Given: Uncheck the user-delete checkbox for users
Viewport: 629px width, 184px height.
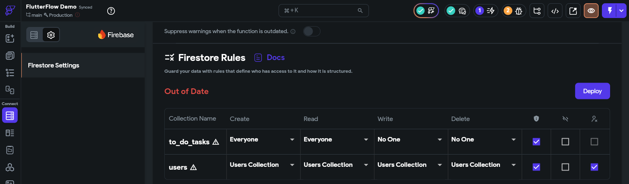Looking at the screenshot, I should click(x=594, y=167).
